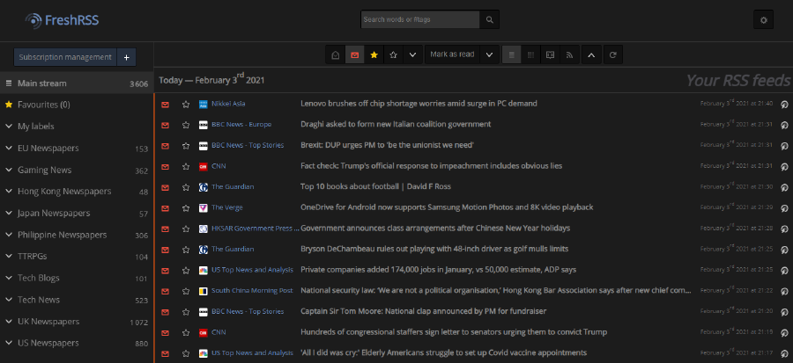Favourite the Lenovo chip shortage article

tap(186, 104)
